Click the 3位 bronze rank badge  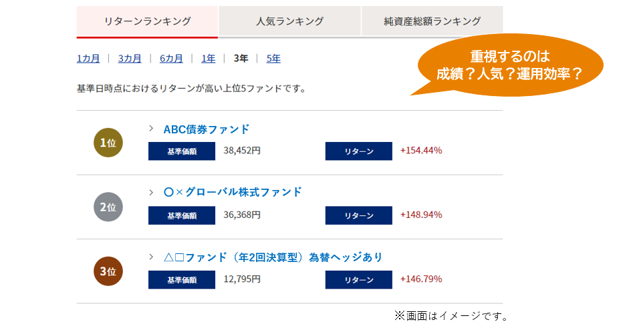[108, 271]
